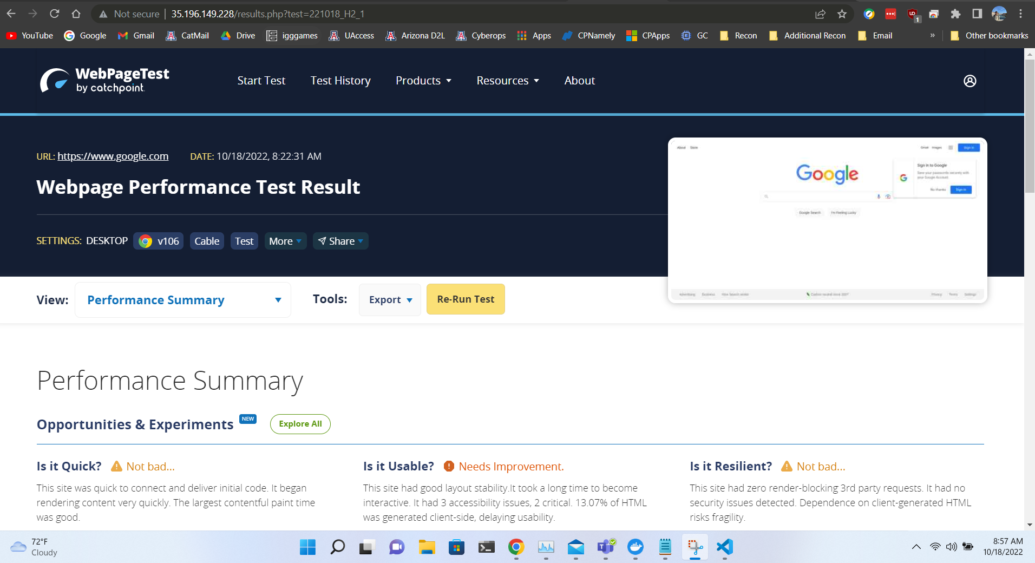Click the WebPageTest by catchpoint logo

104,80
